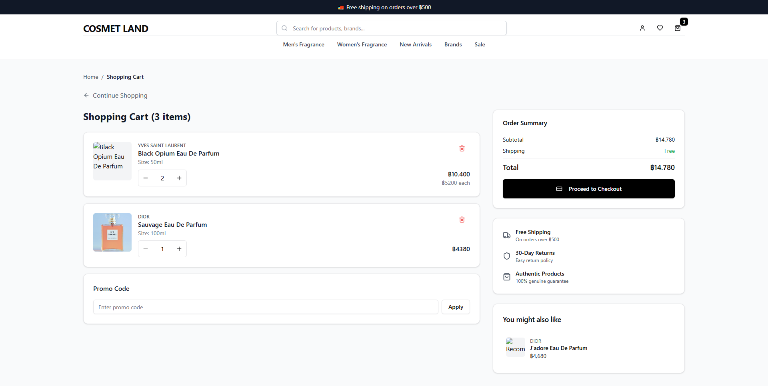Click the Authentic Products bag icon
The width and height of the screenshot is (768, 386).
[507, 277]
